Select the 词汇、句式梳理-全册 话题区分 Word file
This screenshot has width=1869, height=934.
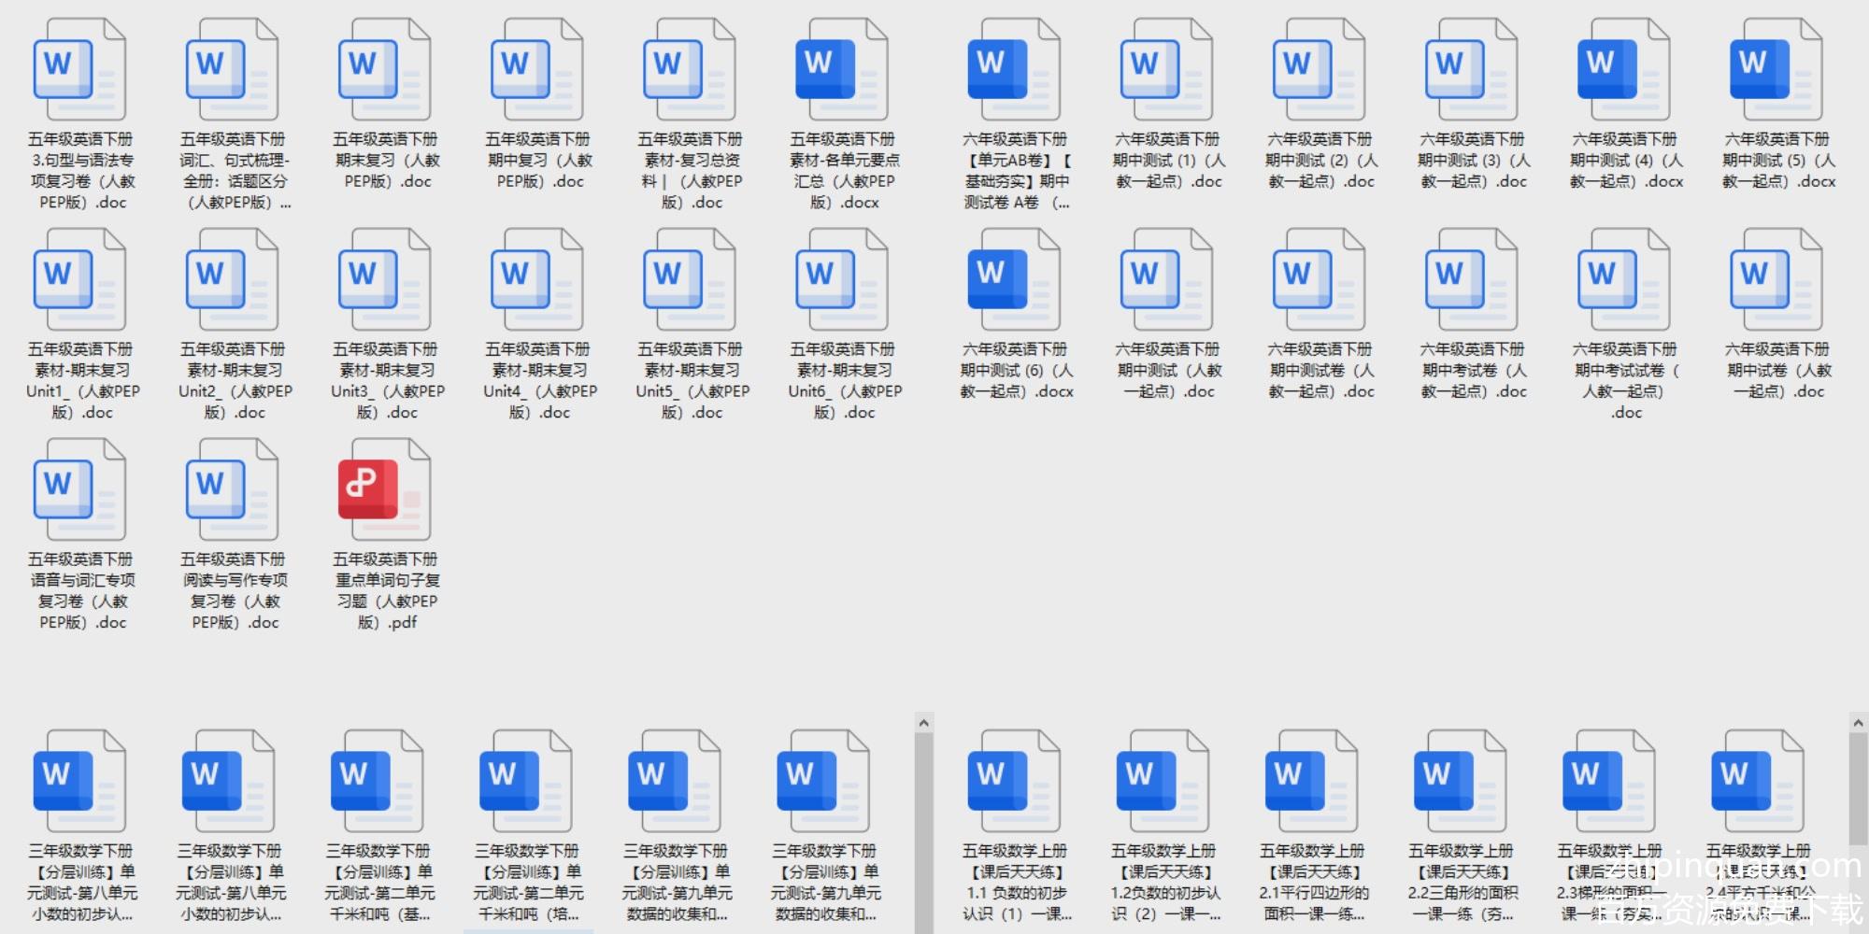(x=233, y=115)
